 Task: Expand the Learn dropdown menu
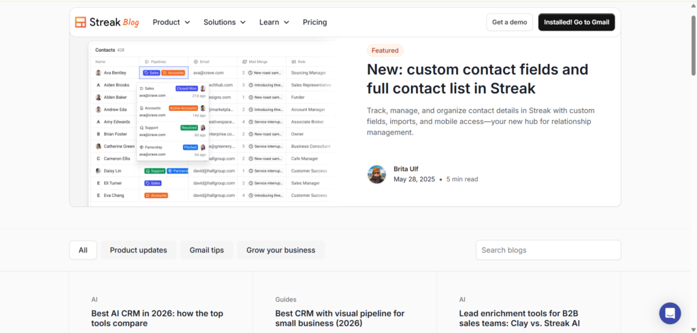[x=274, y=22]
